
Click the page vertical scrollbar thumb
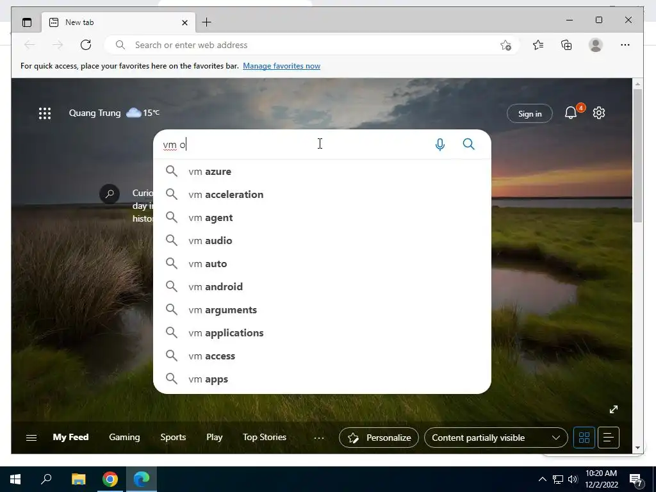tap(637, 156)
